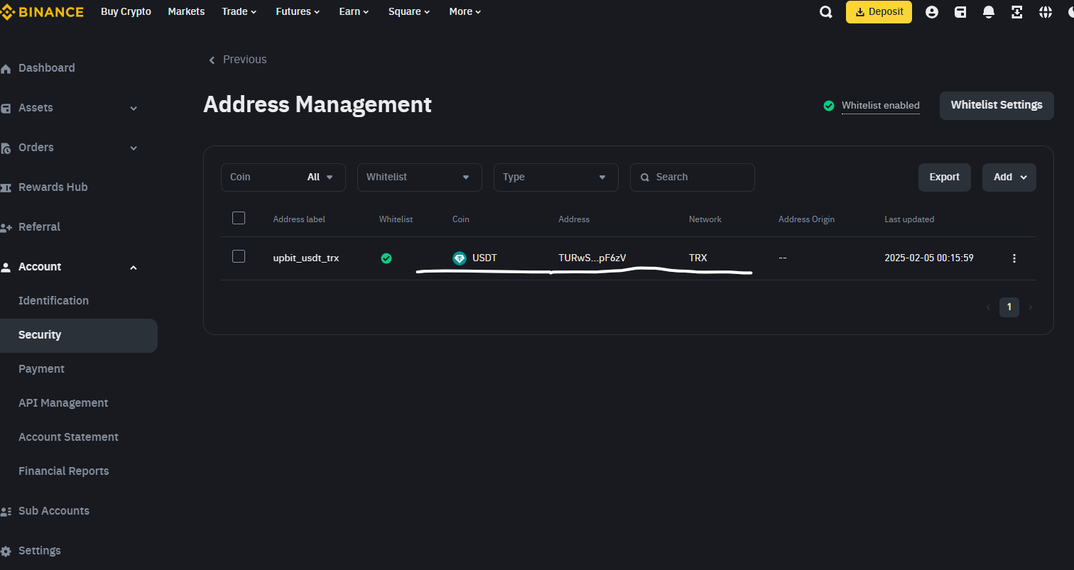The height and width of the screenshot is (570, 1074).
Task: Click the USDT coin icon
Action: (460, 258)
